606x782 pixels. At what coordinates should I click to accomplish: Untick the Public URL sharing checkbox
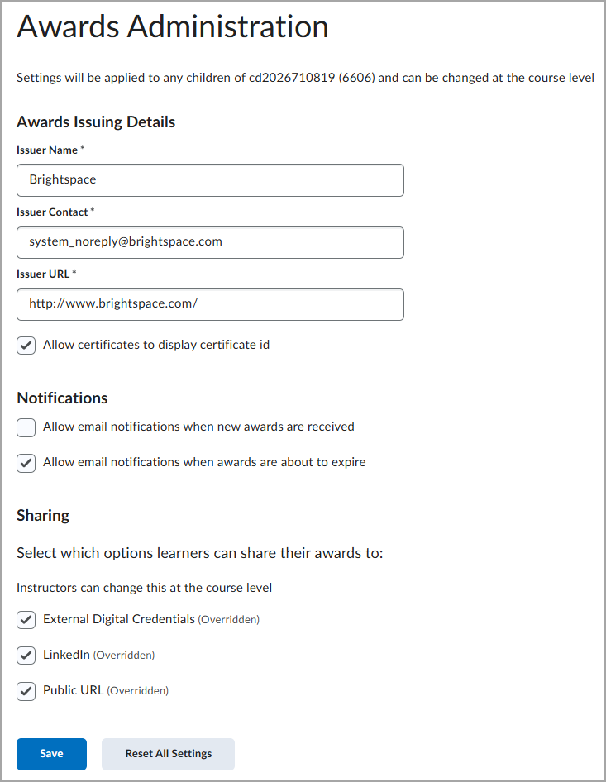(26, 691)
